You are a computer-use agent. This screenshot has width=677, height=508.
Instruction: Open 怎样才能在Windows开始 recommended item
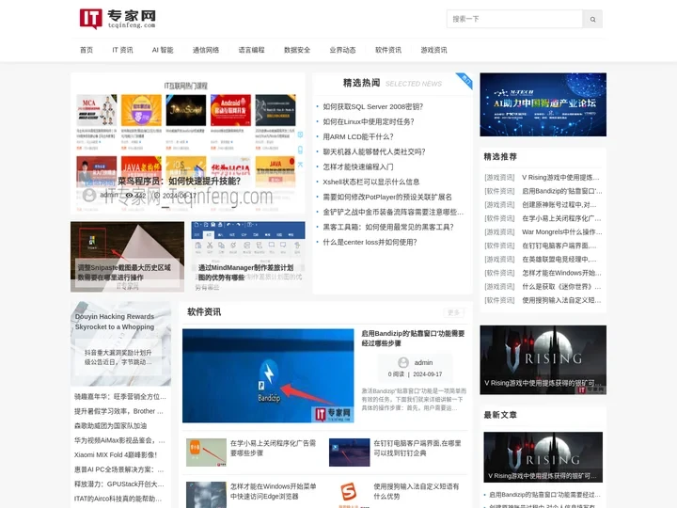click(561, 273)
